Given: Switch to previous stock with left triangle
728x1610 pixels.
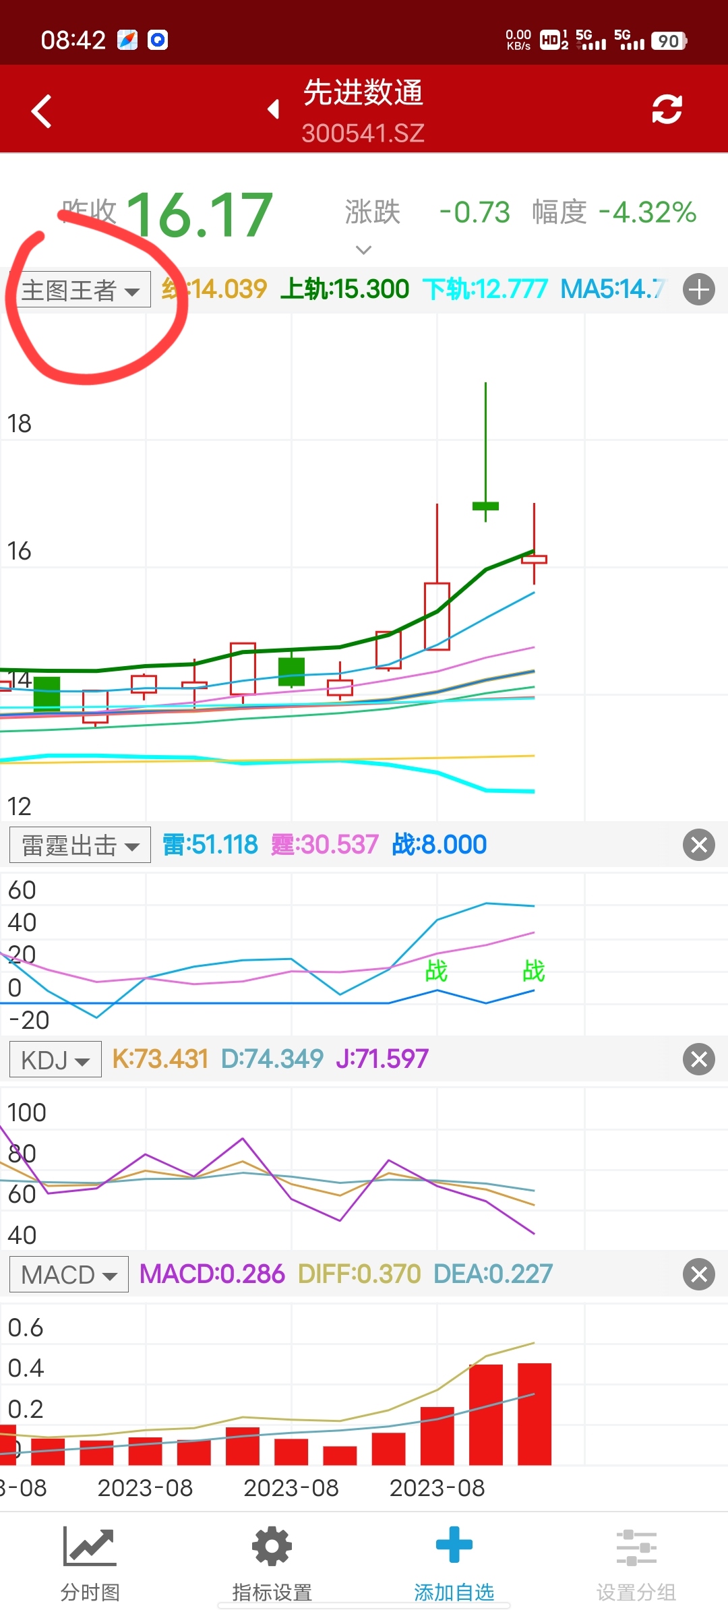Looking at the screenshot, I should coord(274,109).
